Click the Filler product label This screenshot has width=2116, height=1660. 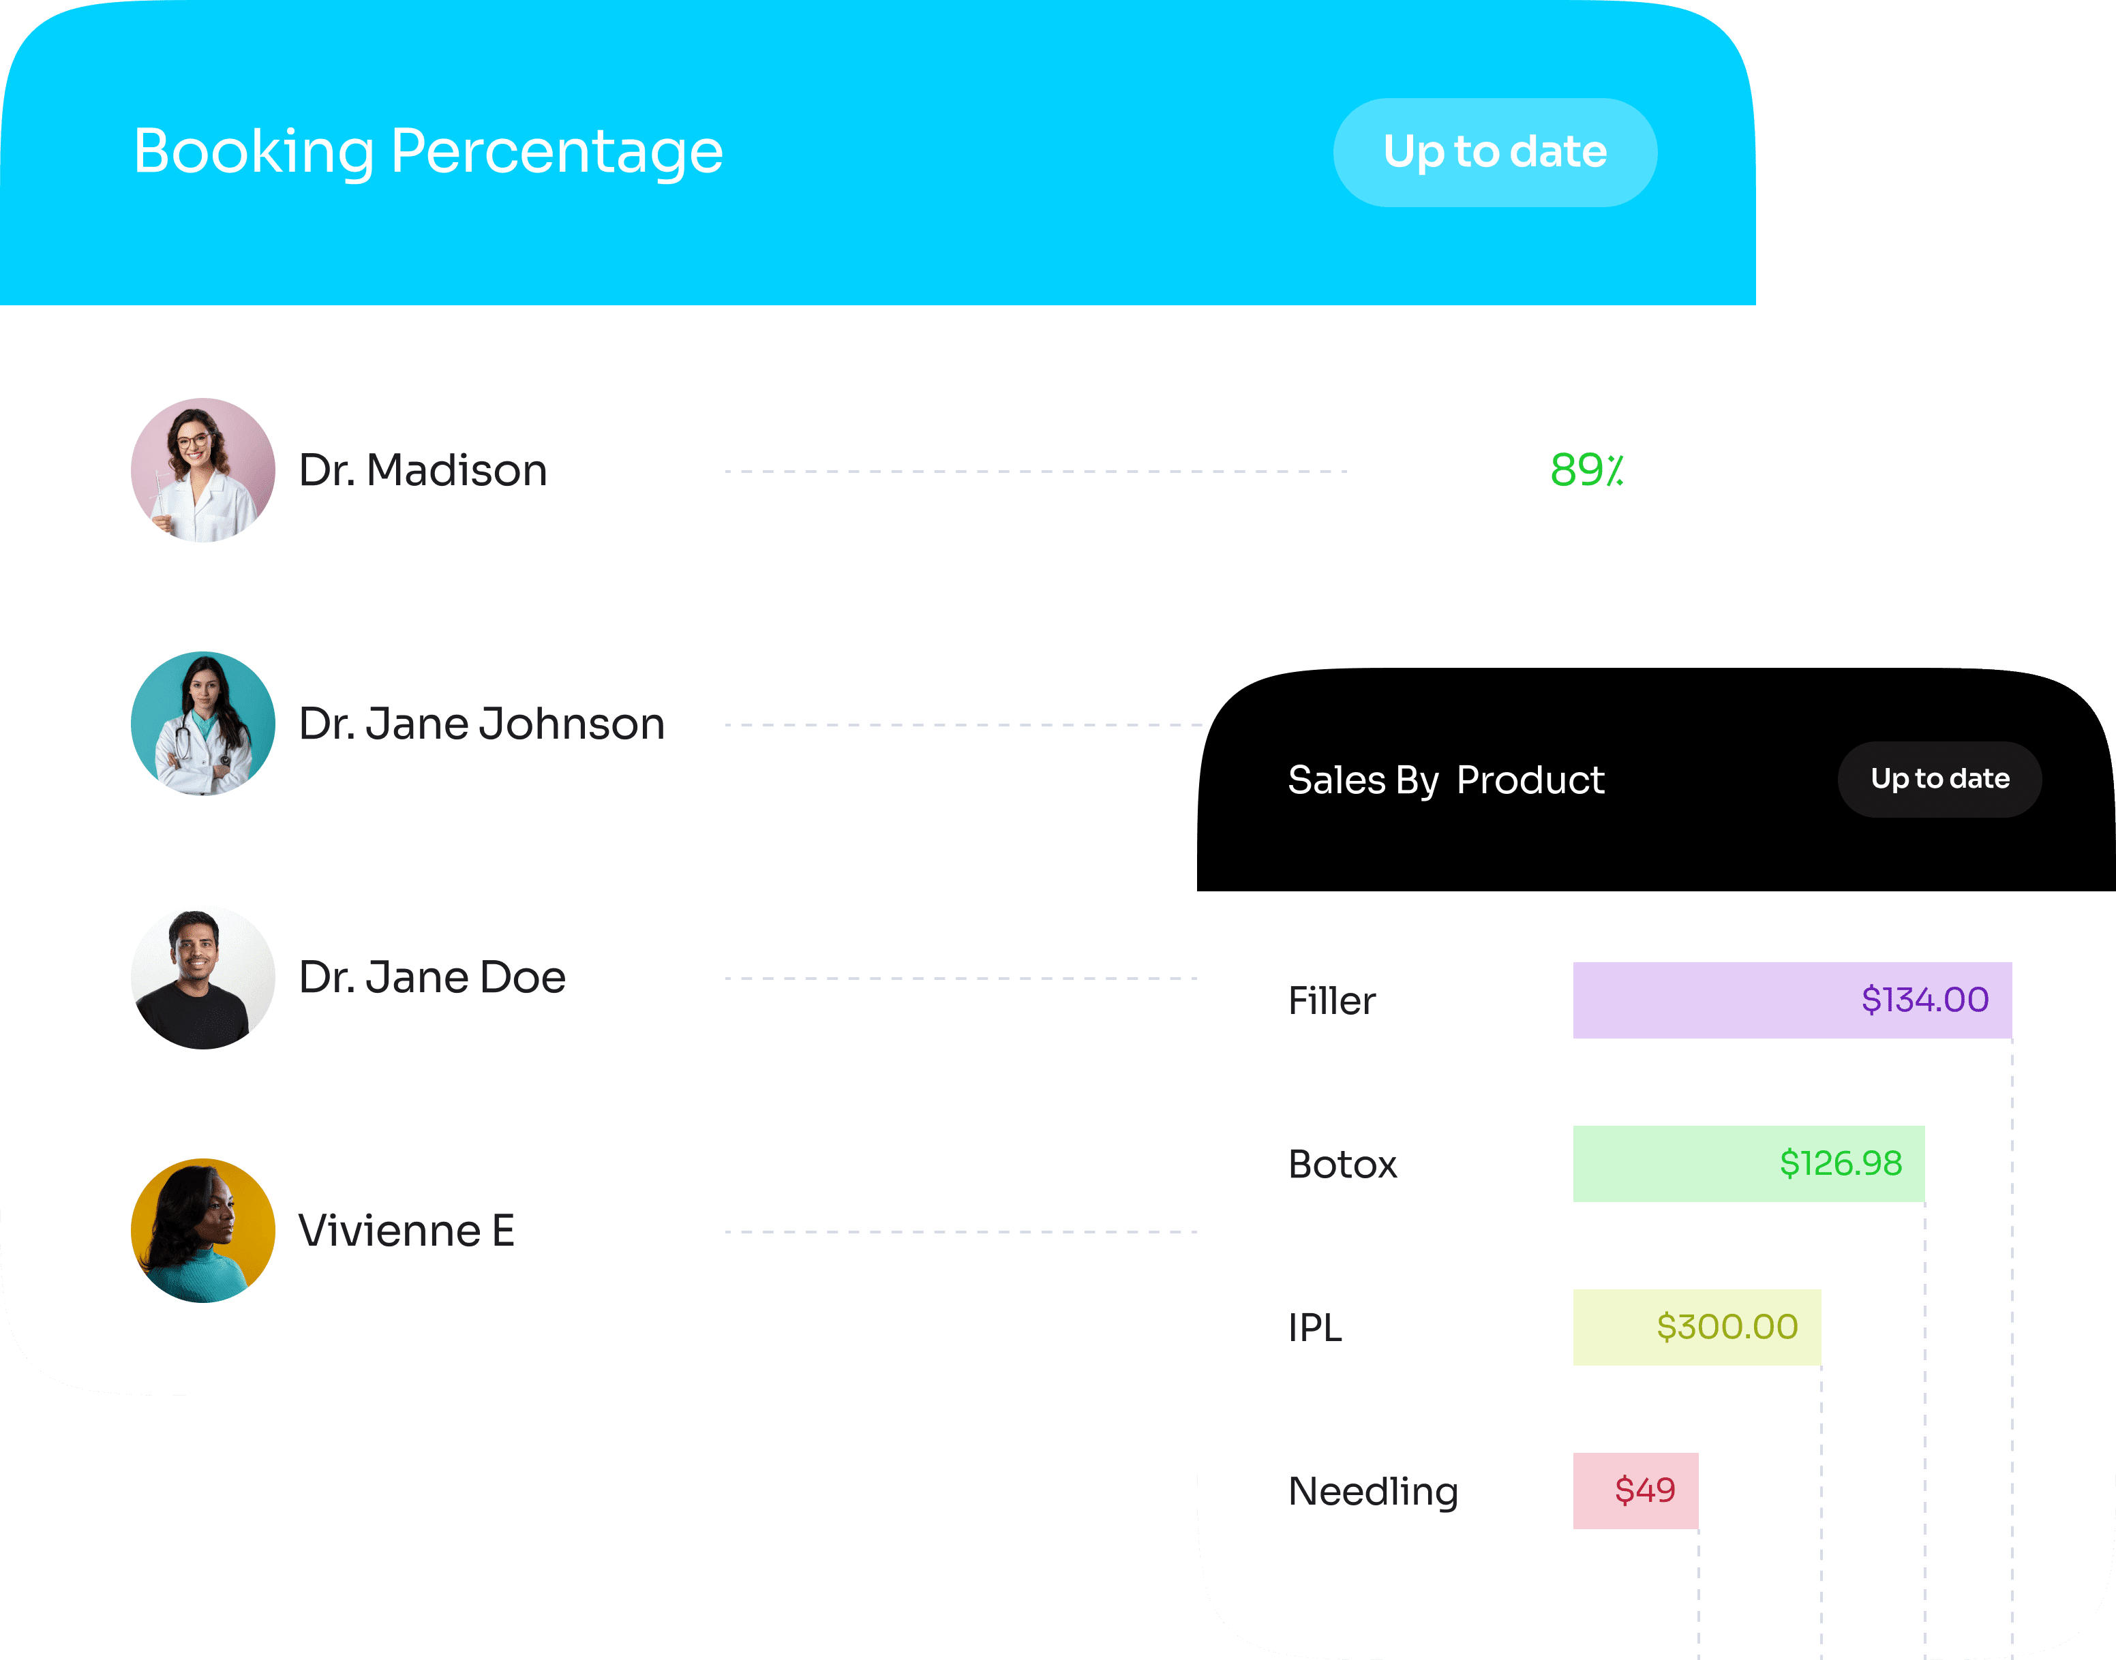[x=1331, y=1001]
